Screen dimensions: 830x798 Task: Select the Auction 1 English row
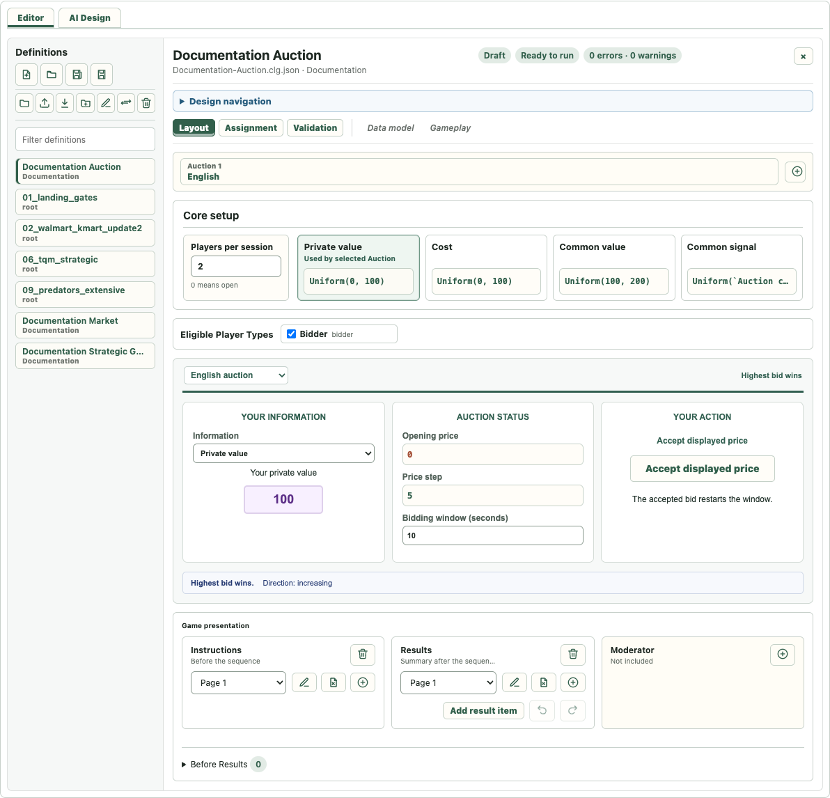pos(479,171)
